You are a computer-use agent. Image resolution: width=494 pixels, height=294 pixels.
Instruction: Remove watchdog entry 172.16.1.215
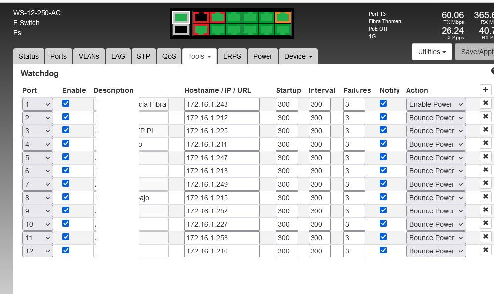pyautogui.click(x=485, y=197)
